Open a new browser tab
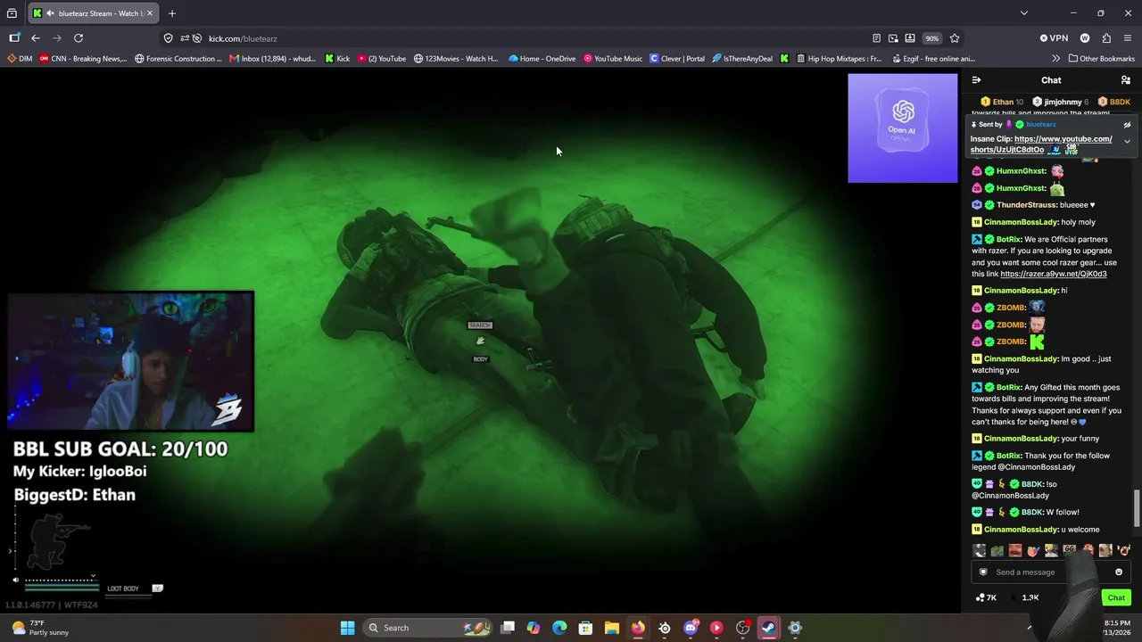Image resolution: width=1142 pixels, height=642 pixels. pyautogui.click(x=172, y=13)
